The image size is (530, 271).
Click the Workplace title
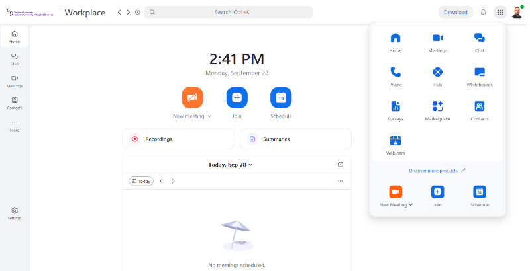point(85,13)
